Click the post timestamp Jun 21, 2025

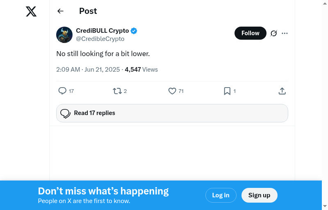88,70
